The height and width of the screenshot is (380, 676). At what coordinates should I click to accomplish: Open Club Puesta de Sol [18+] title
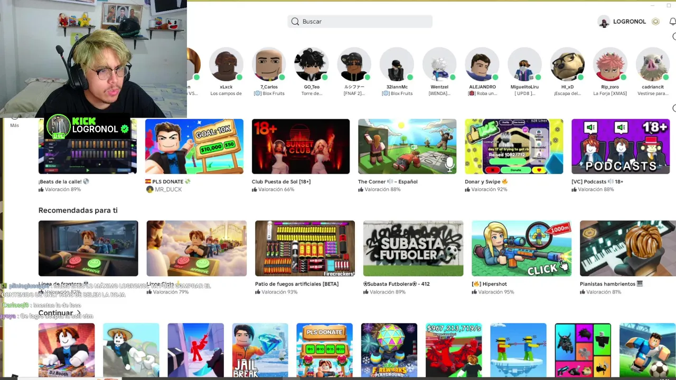281,182
